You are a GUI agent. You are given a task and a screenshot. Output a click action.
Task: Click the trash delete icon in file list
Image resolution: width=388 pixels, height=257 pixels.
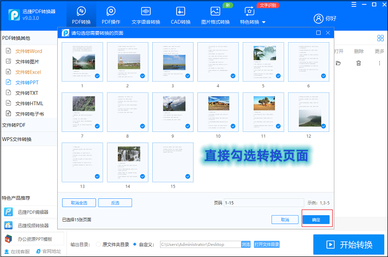(x=358, y=63)
